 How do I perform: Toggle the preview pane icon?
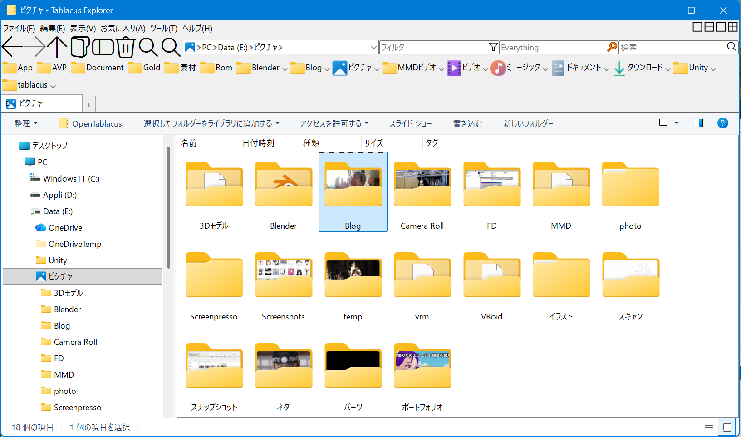click(698, 123)
